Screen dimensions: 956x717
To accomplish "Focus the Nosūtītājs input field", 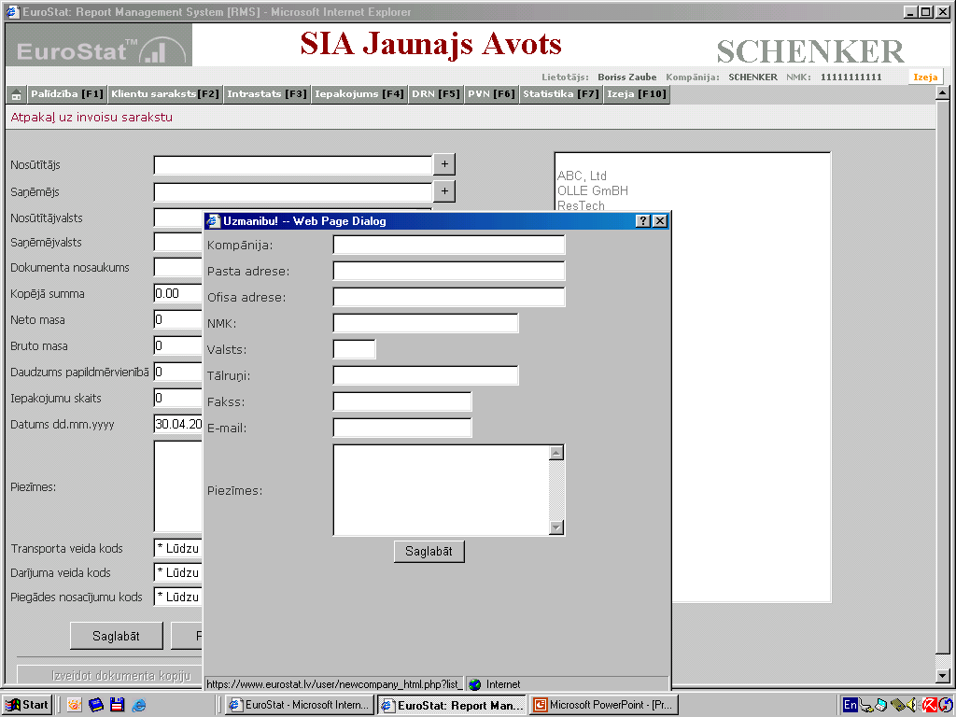I will (292, 164).
